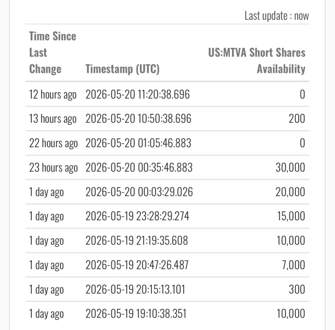Click the timestamp 2026-05-19 19:10:38.351
335x330 pixels.
click(136, 313)
